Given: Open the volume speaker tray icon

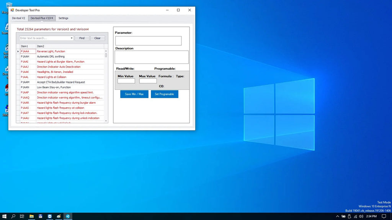Looking at the screenshot, I should (361, 216).
